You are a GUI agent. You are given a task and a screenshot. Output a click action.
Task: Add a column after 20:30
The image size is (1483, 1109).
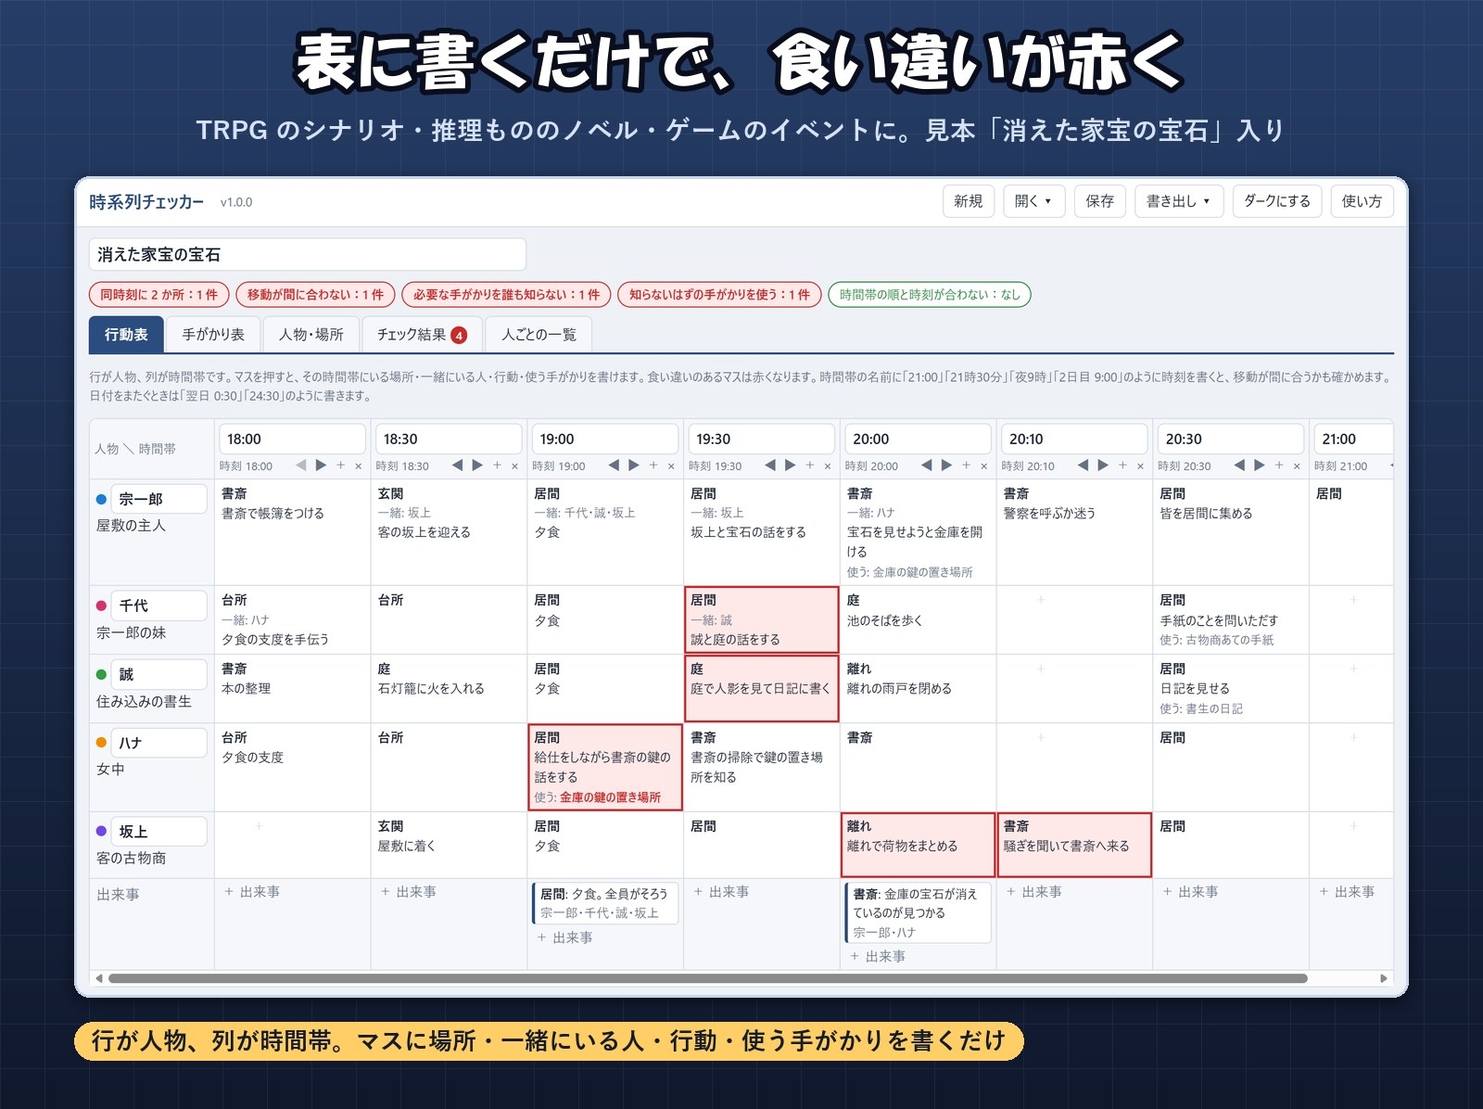(1279, 465)
